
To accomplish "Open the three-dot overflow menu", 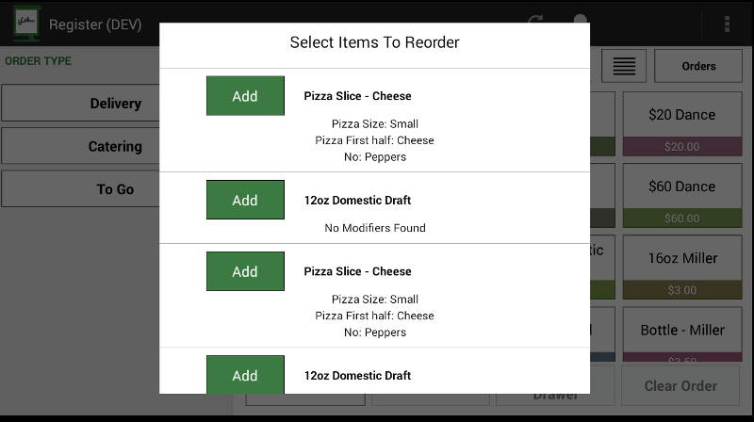I will click(727, 24).
